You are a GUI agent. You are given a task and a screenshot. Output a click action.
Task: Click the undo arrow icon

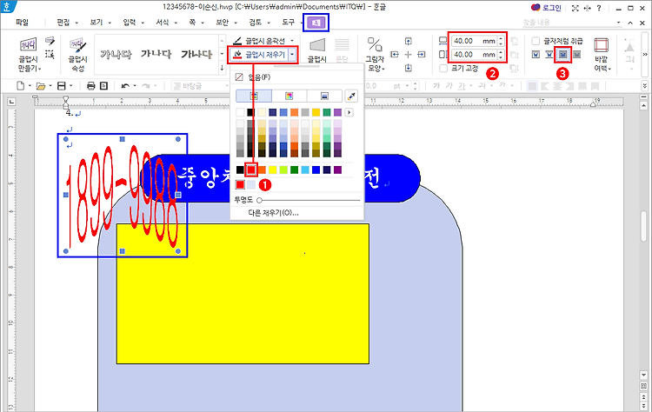[x=124, y=86]
